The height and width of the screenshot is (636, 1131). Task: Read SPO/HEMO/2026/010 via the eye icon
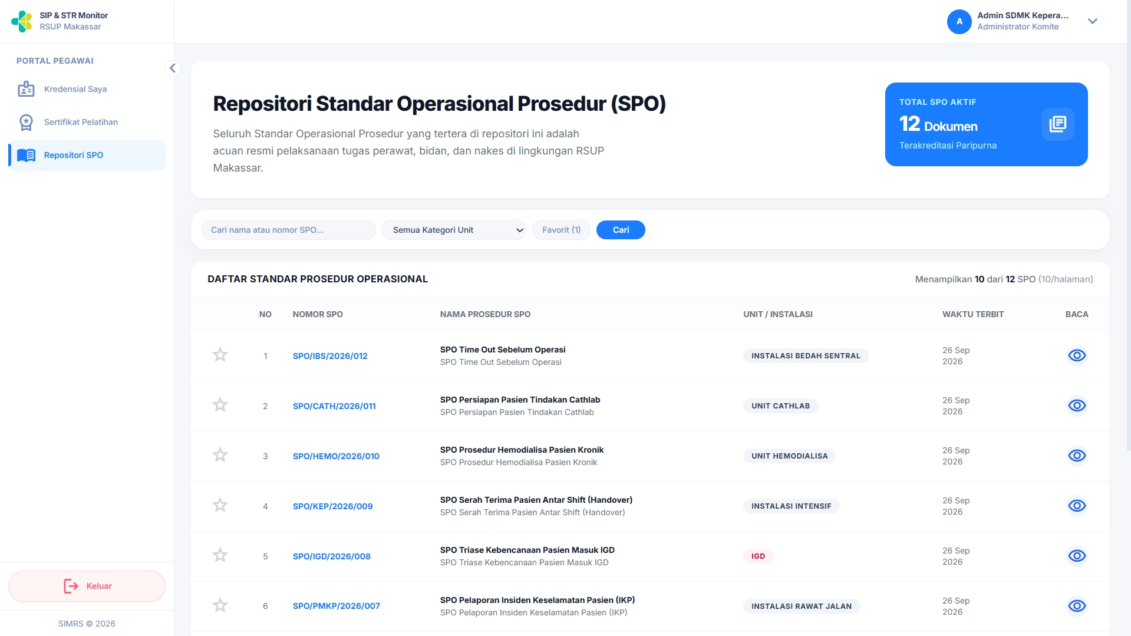(x=1077, y=456)
